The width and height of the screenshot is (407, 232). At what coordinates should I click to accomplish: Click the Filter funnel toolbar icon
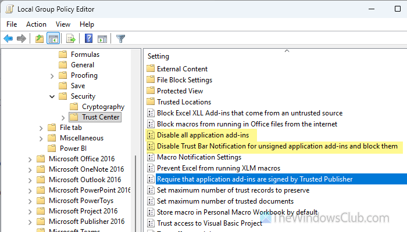pos(120,39)
